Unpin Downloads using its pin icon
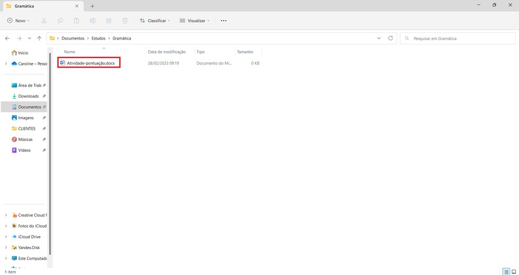This screenshot has height=275, width=519. coord(44,97)
